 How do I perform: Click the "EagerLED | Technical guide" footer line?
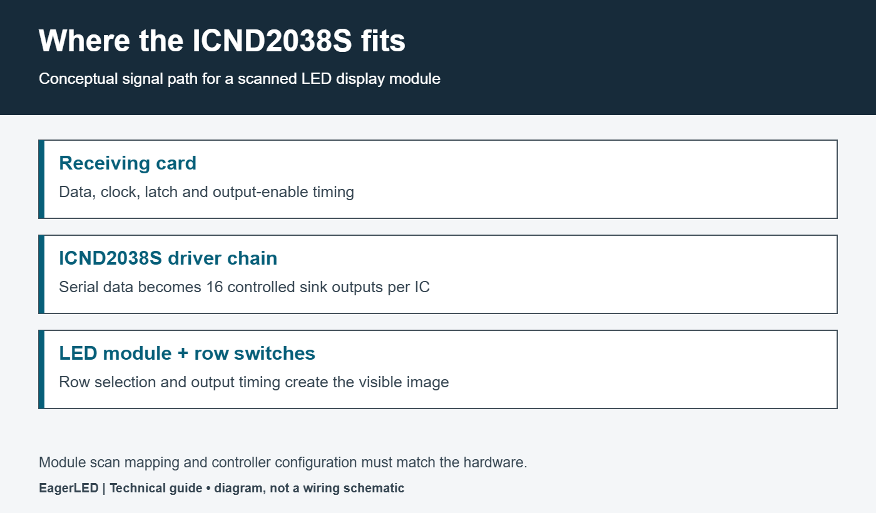[222, 488]
